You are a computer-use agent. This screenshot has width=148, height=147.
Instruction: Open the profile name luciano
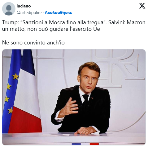[24, 6]
